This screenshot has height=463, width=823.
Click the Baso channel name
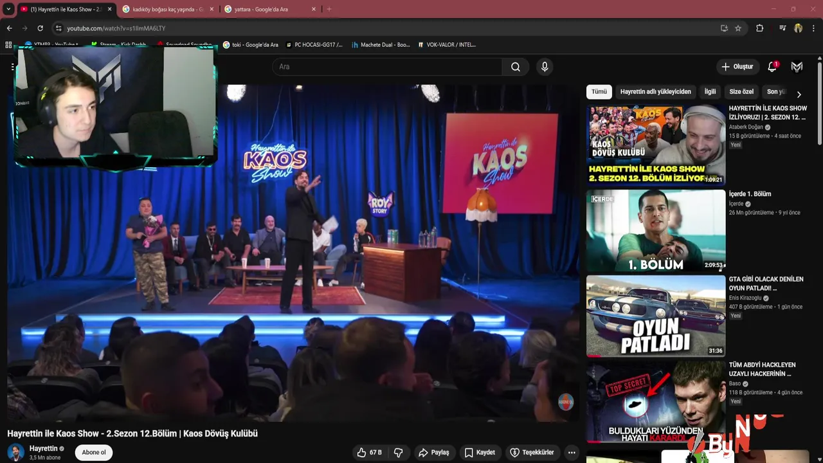[x=735, y=384]
